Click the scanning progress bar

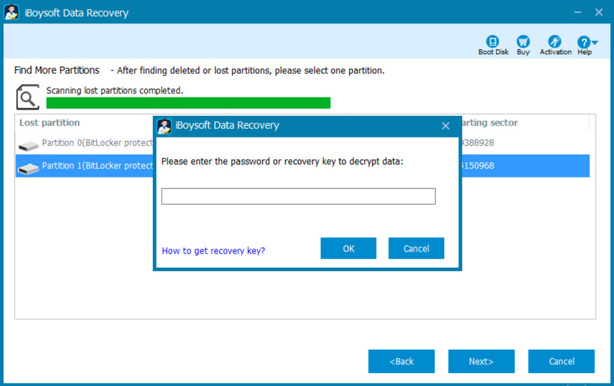coord(187,103)
